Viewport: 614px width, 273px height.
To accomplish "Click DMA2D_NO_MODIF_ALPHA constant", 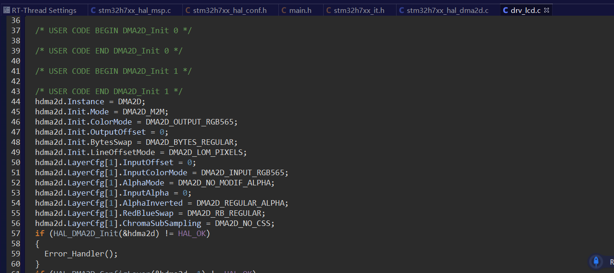I will (224, 183).
